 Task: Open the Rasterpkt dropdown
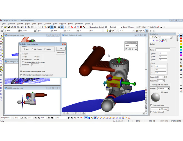[163, 77]
